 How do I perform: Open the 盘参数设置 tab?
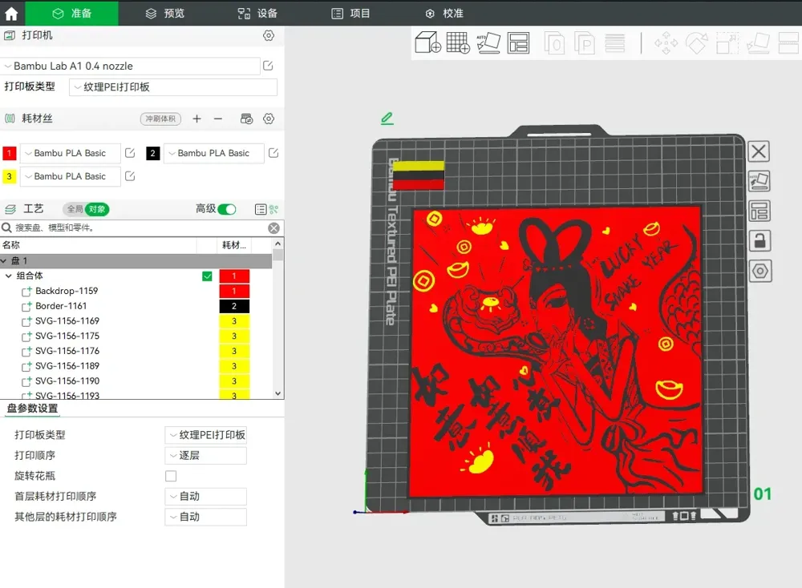click(32, 409)
